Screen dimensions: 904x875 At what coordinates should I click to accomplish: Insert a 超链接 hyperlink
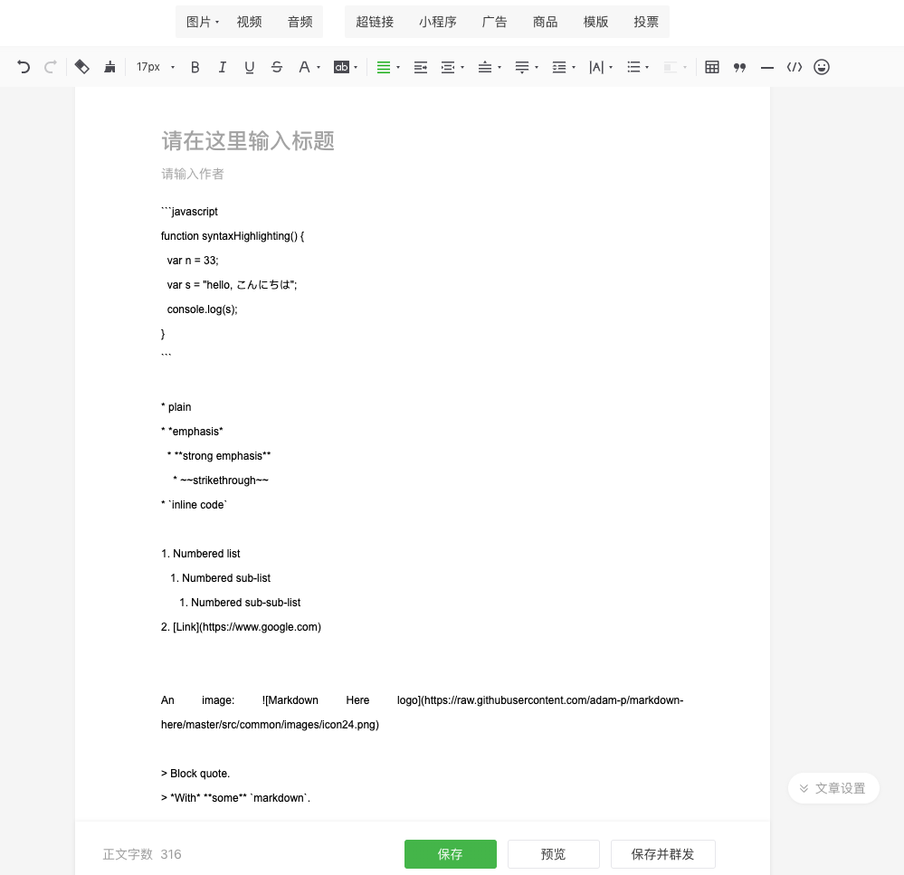tap(375, 22)
